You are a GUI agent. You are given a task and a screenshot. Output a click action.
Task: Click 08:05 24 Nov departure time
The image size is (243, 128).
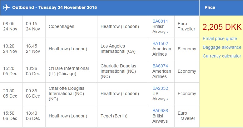10,26
